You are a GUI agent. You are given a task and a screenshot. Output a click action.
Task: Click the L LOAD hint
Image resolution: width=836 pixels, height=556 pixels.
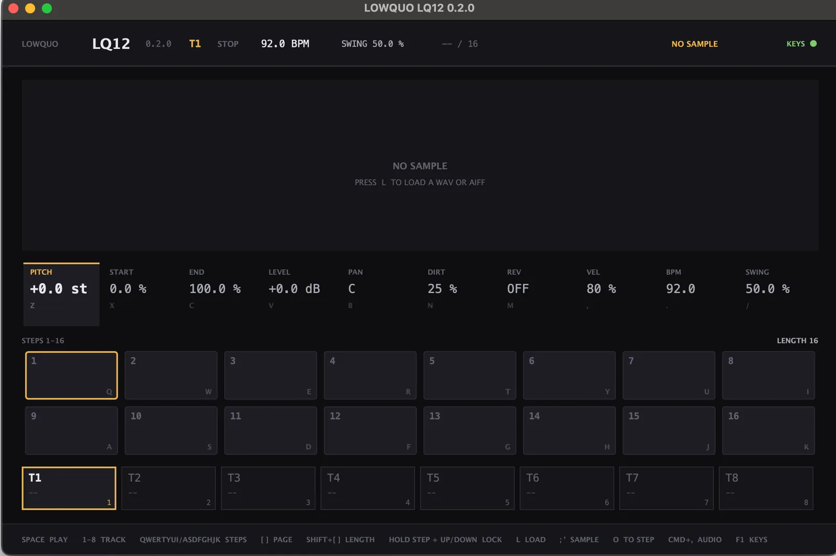[x=531, y=539]
